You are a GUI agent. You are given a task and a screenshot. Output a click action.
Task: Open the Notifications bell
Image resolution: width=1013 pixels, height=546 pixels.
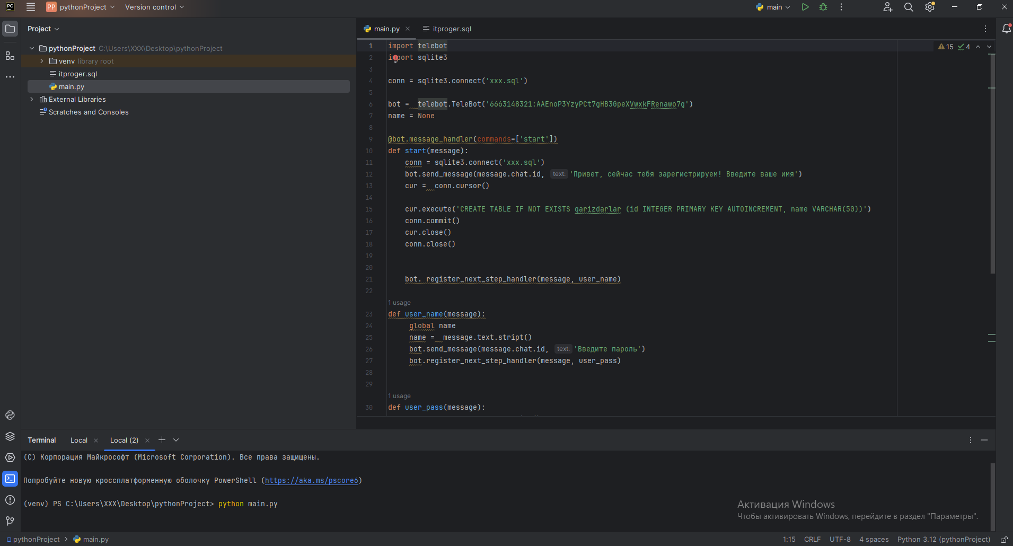tap(1006, 29)
